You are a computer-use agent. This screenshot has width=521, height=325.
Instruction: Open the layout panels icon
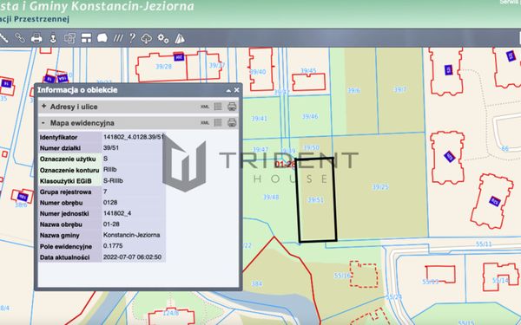pos(86,38)
